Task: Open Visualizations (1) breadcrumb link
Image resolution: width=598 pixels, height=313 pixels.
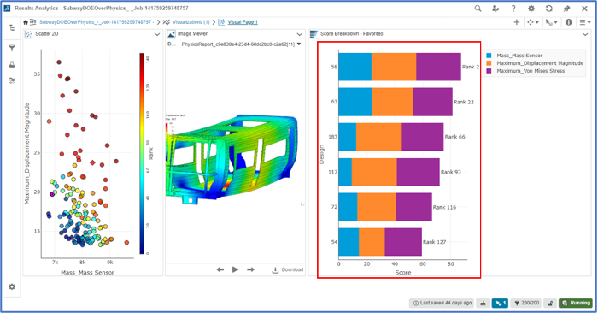Action: pyautogui.click(x=191, y=22)
